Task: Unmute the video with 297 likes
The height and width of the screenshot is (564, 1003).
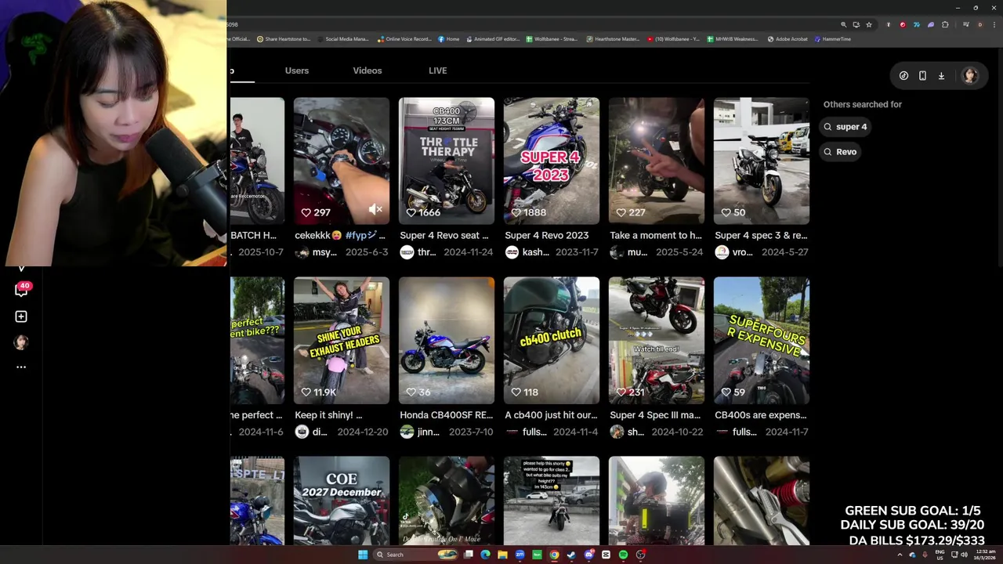Action: tap(375, 209)
